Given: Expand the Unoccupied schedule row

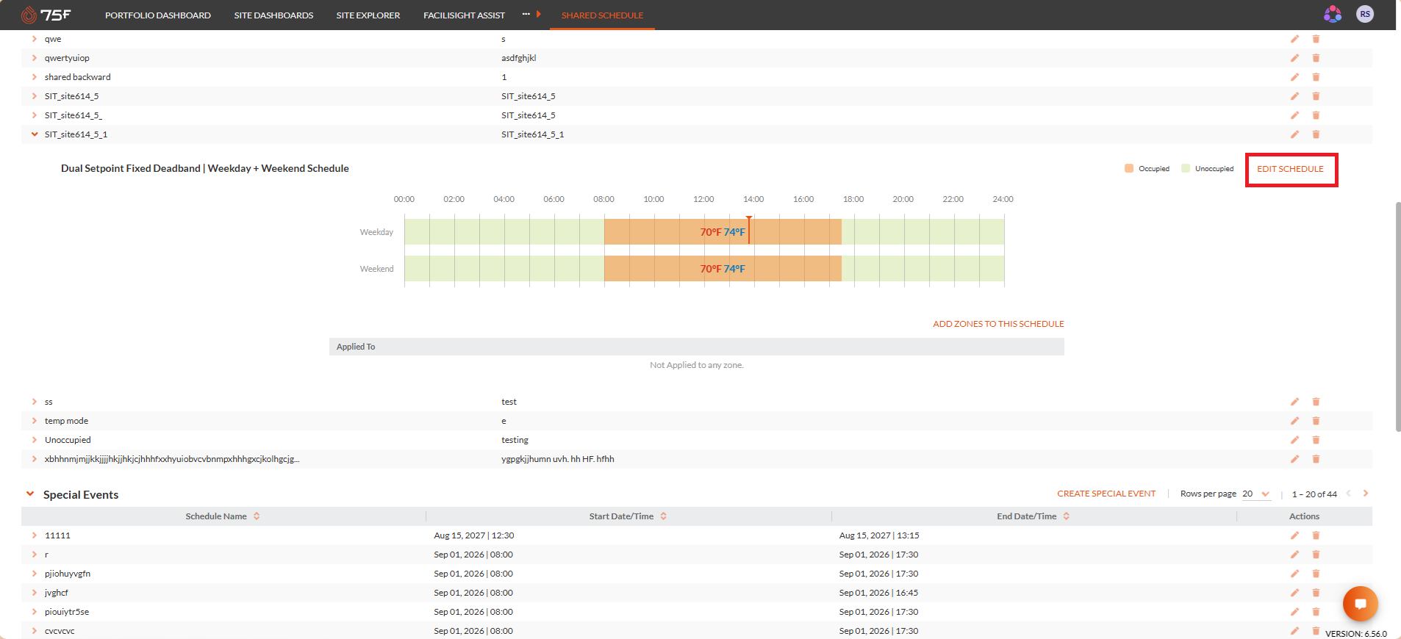Looking at the screenshot, I should tap(35, 440).
